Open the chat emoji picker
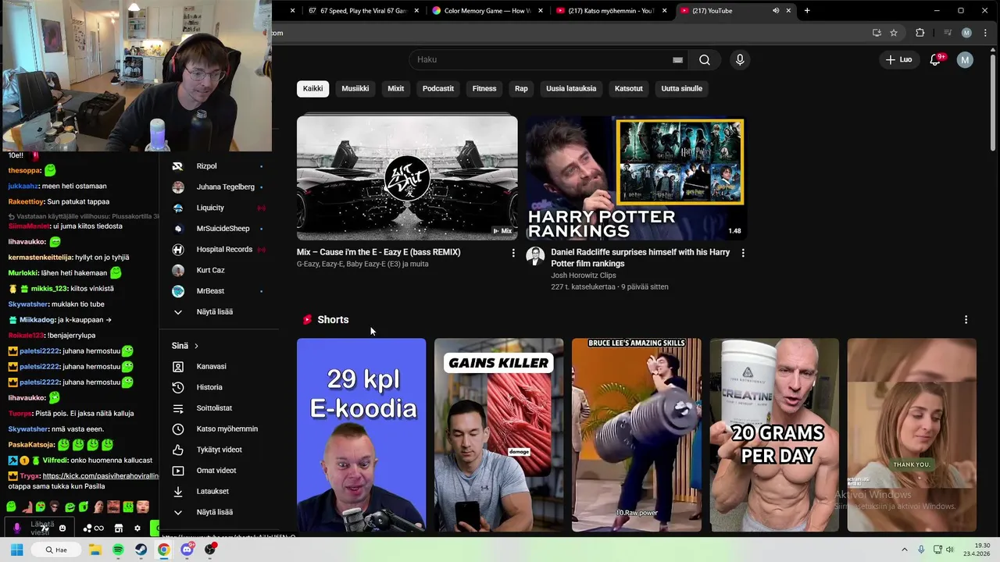The height and width of the screenshot is (562, 1000). coord(62,528)
